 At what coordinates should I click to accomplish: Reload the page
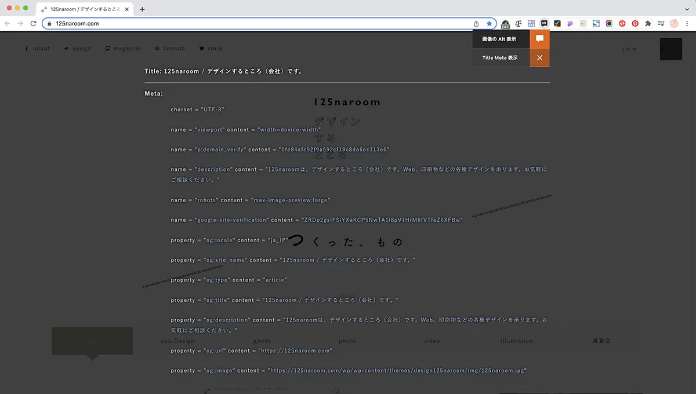click(33, 23)
